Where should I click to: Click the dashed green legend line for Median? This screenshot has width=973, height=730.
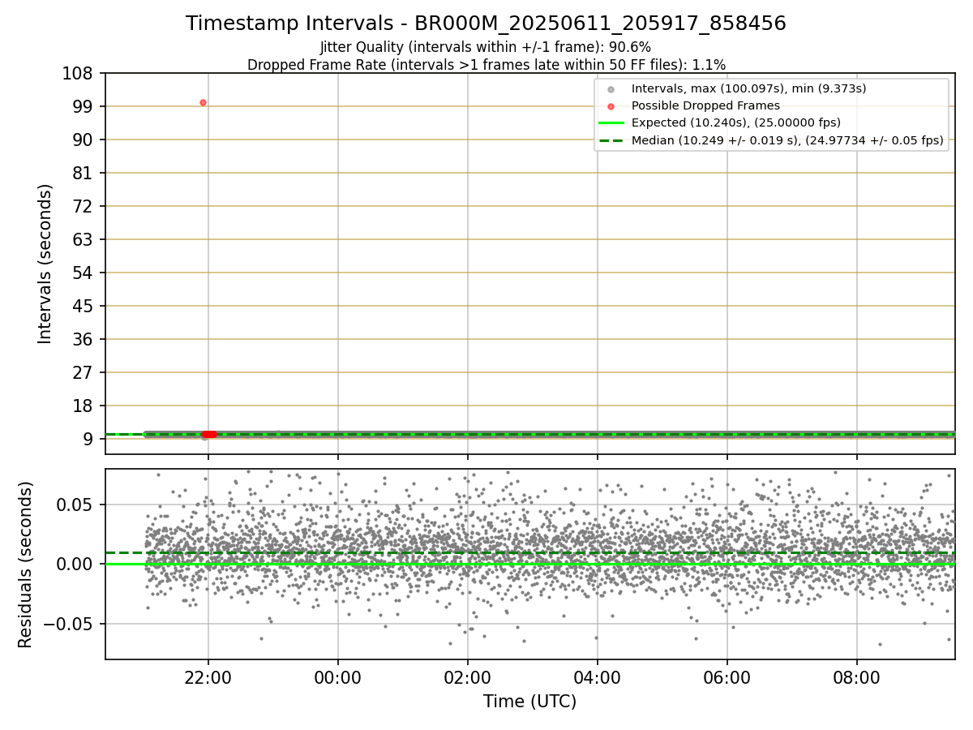pos(611,140)
